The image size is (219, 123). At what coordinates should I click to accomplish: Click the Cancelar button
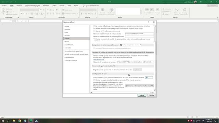pos(151,95)
